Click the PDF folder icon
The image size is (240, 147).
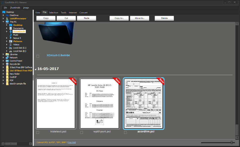tap(7, 80)
